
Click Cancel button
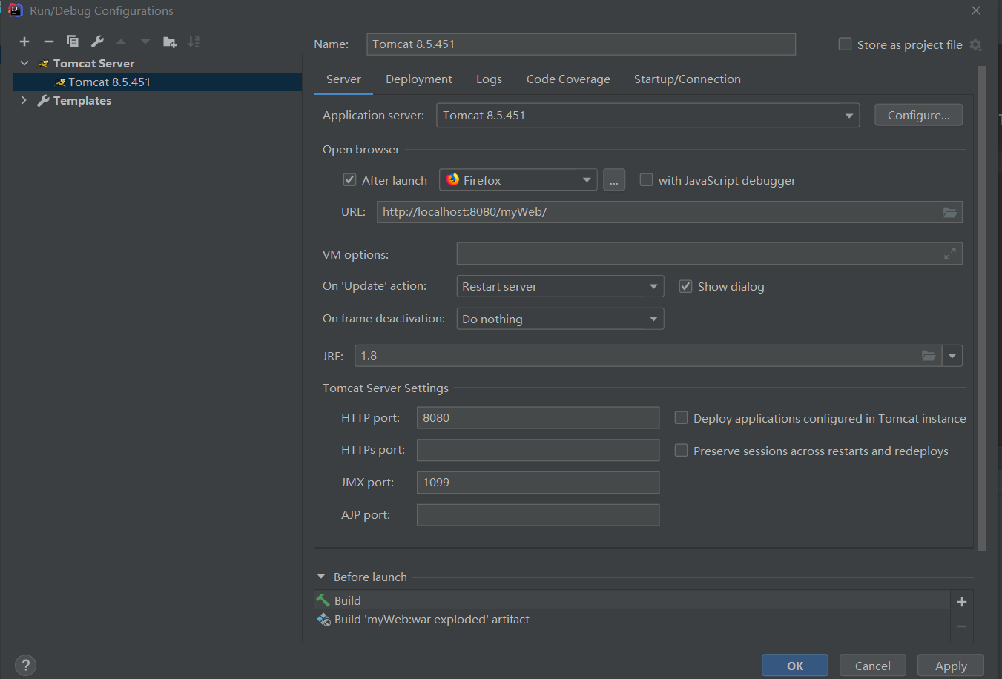[x=873, y=666]
